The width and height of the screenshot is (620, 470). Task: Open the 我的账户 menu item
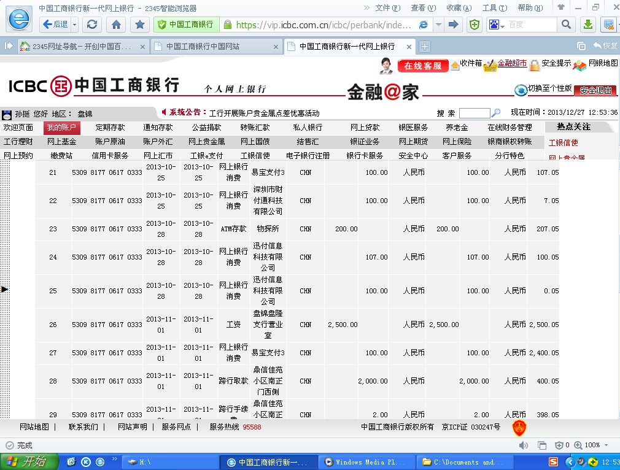point(62,128)
